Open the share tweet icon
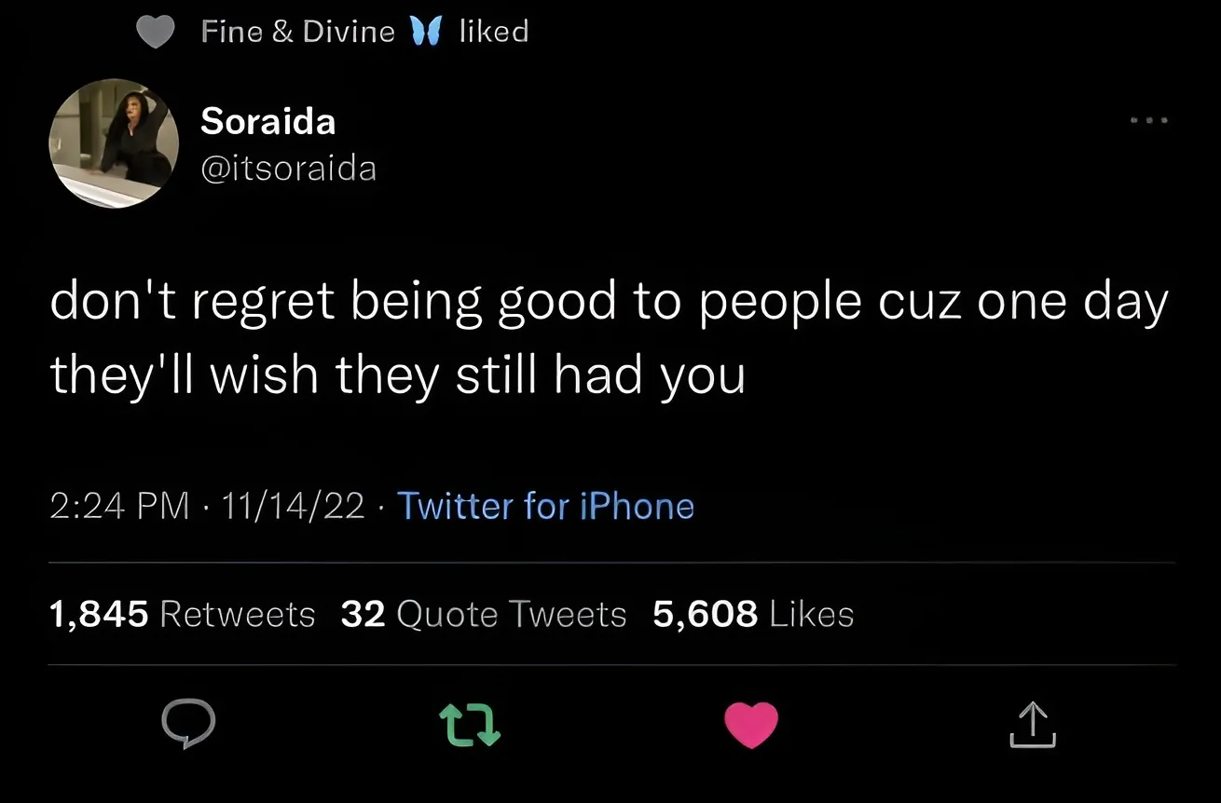This screenshot has height=803, width=1221. click(x=1033, y=726)
